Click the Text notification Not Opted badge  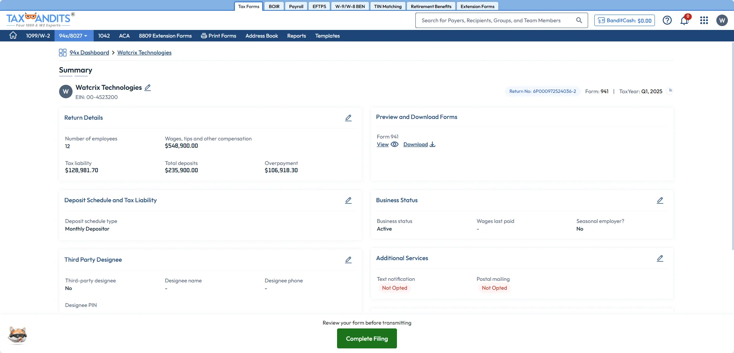click(x=395, y=288)
